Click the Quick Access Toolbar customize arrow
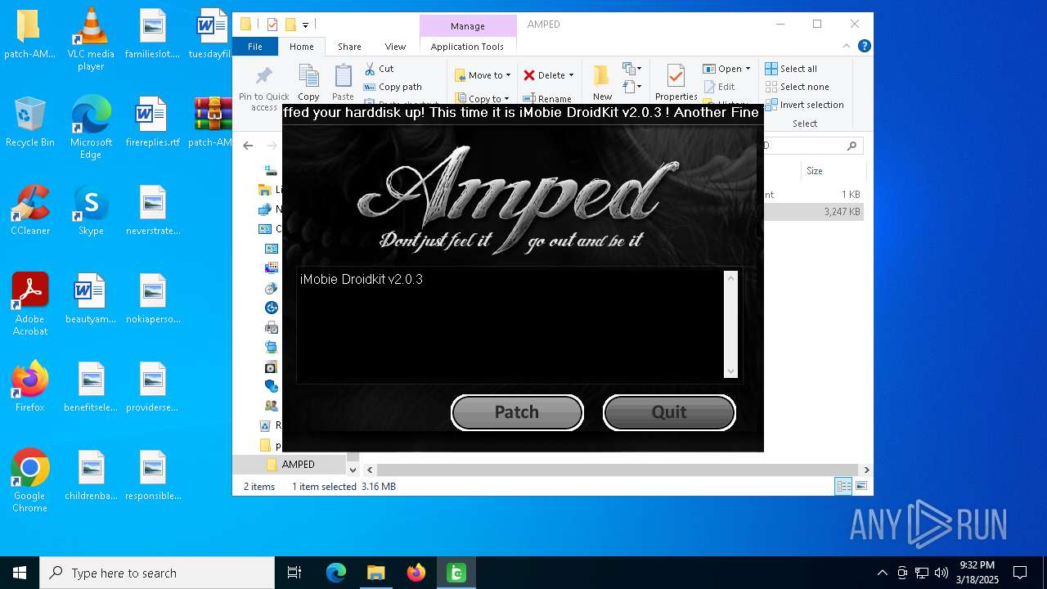 click(305, 25)
